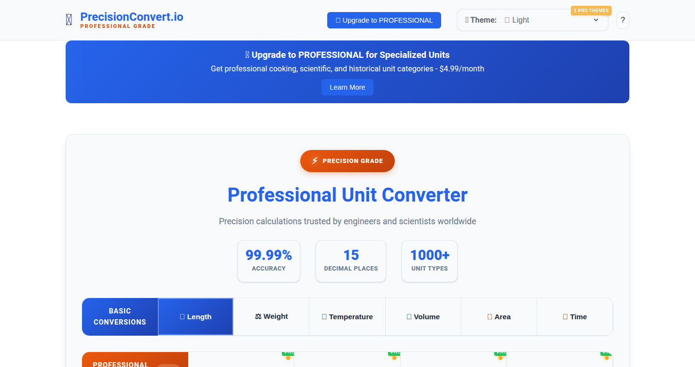Viewport: 695px width, 367px height.
Task: Click the 3 PRO THEMES badge
Action: point(591,11)
